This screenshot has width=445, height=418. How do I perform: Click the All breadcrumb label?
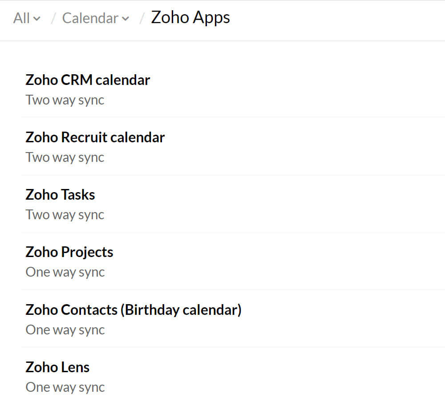(x=21, y=18)
